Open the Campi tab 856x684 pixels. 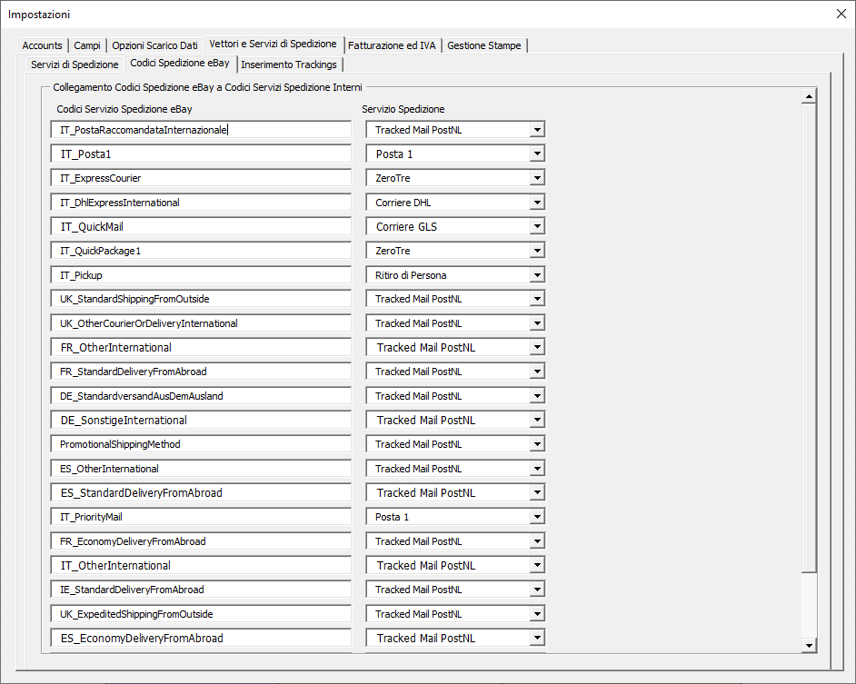(87, 45)
